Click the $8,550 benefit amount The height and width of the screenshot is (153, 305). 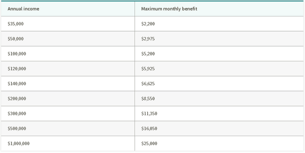tap(148, 99)
